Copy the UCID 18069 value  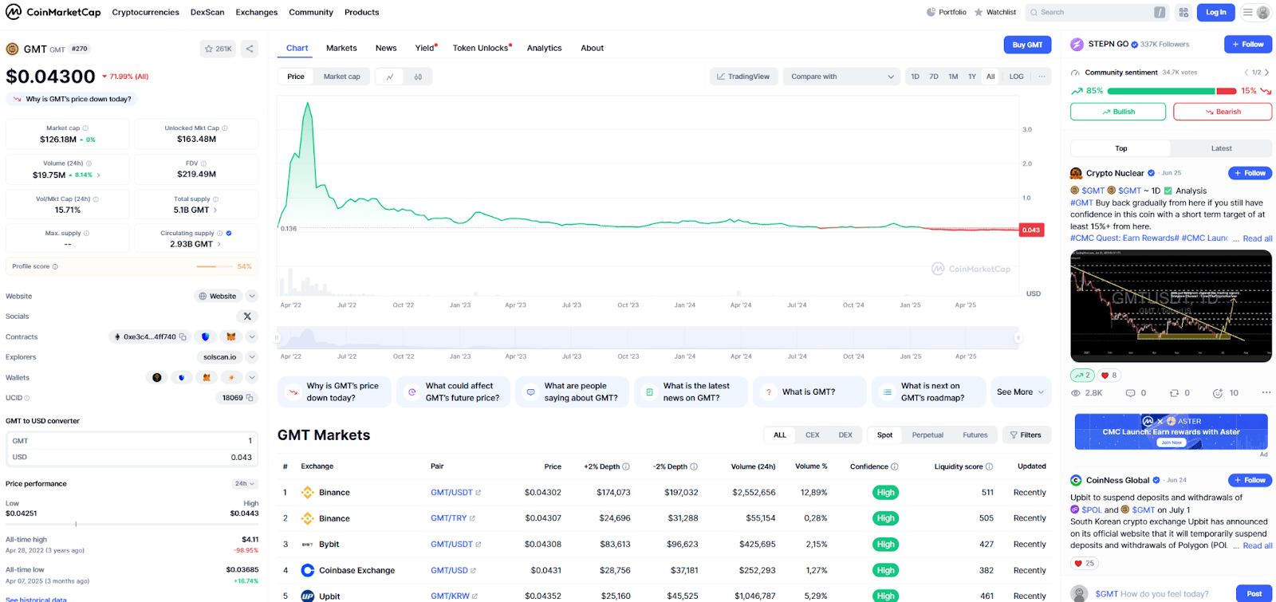[x=250, y=398]
